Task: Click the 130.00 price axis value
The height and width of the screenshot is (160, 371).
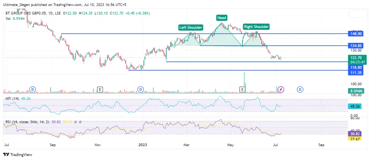Action: (x=356, y=50)
